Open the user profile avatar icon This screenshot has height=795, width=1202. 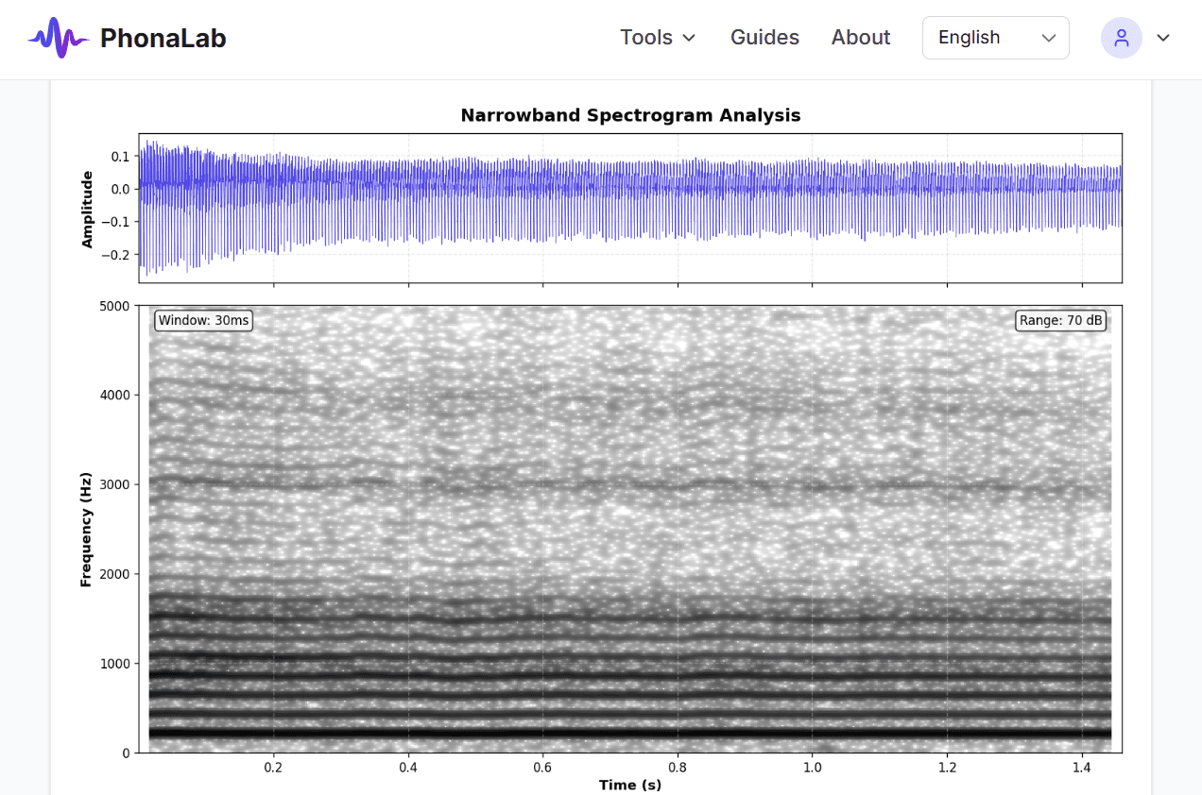[x=1121, y=38]
